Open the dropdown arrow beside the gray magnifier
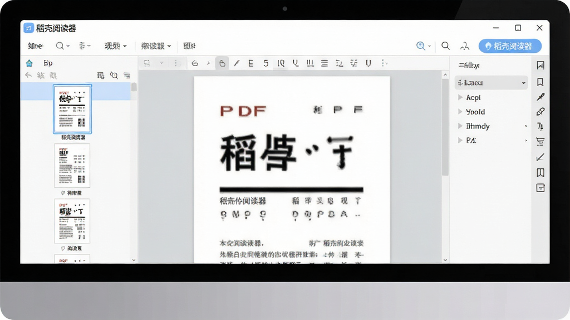570x320 pixels. [x=68, y=46]
